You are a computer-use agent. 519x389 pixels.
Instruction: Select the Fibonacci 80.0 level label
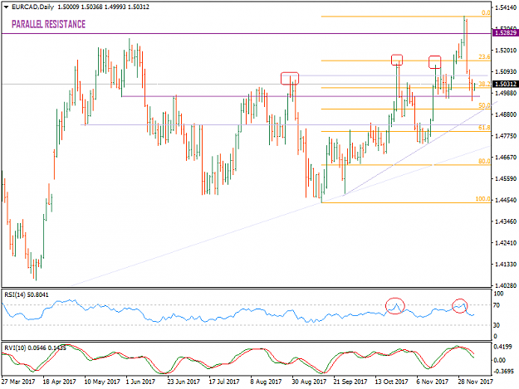pyautogui.click(x=484, y=161)
